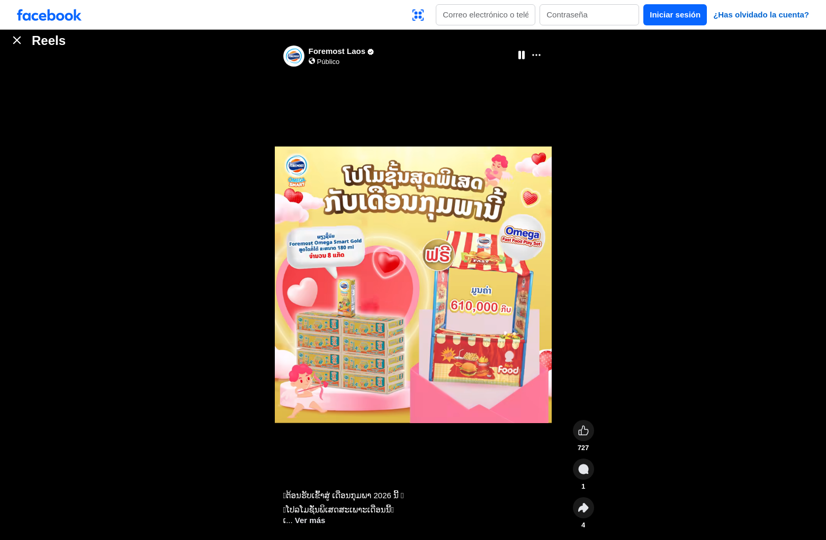This screenshot has width=826, height=540.
Task: Open the Foremost Laos page name link
Action: (x=337, y=51)
